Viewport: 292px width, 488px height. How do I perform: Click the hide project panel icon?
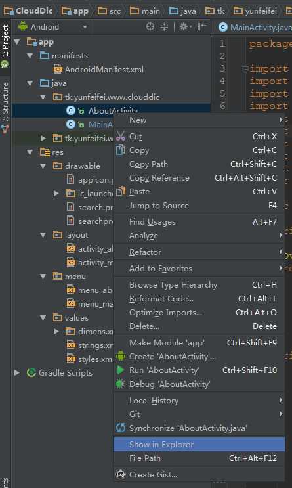click(x=201, y=27)
